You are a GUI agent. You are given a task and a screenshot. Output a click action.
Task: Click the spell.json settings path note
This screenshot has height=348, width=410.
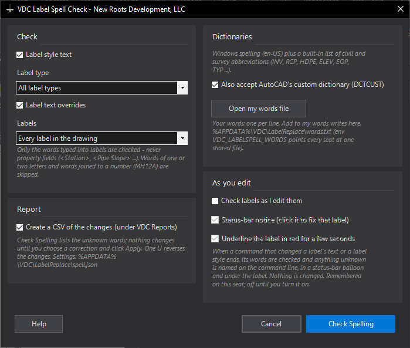tap(101, 252)
